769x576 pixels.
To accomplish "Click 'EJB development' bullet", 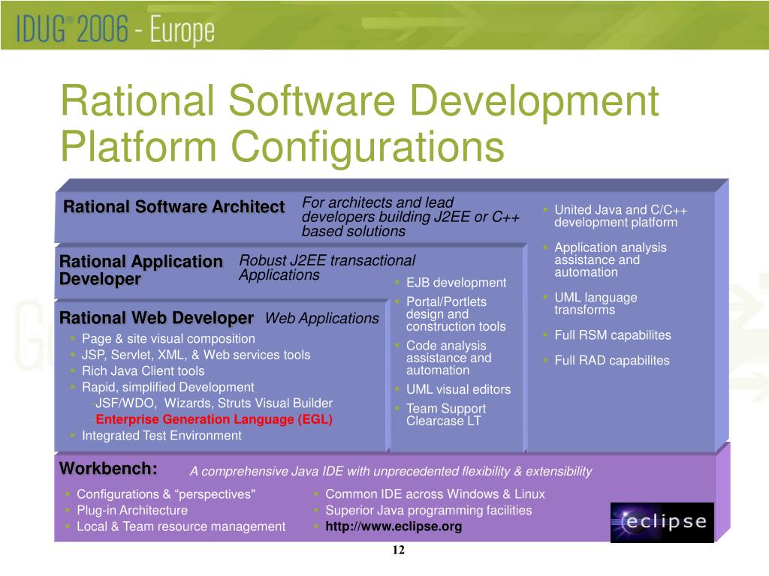I will (456, 283).
